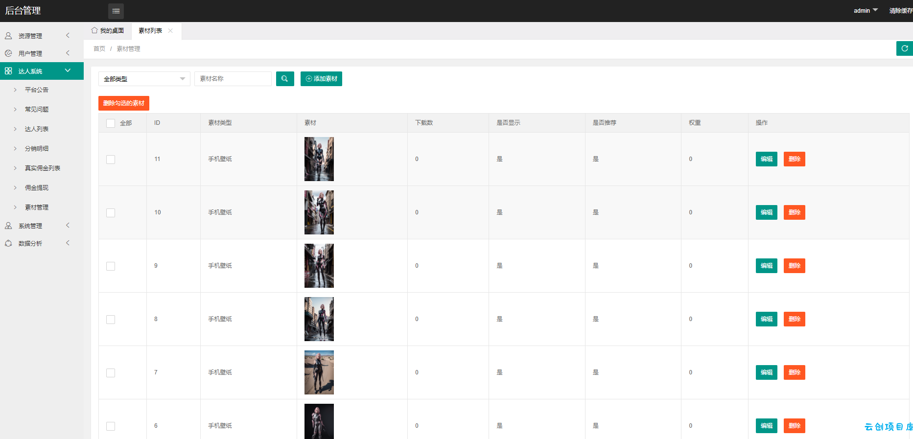Screen dimensions: 913x439
Task: Click the 添加素材 button
Action: tap(321, 79)
